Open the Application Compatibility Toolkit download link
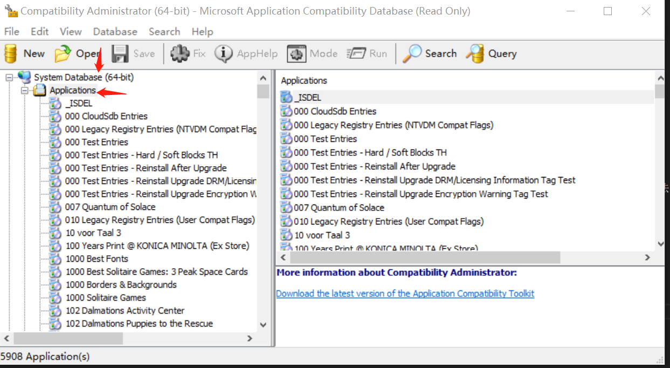This screenshot has height=368, width=670. point(405,294)
